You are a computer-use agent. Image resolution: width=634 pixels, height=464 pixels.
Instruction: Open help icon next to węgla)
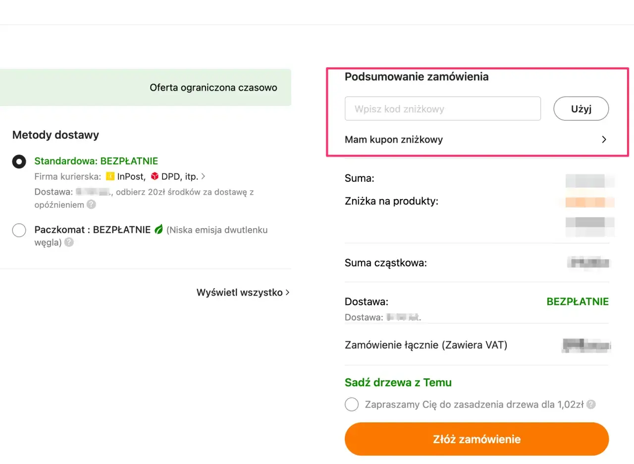point(69,242)
